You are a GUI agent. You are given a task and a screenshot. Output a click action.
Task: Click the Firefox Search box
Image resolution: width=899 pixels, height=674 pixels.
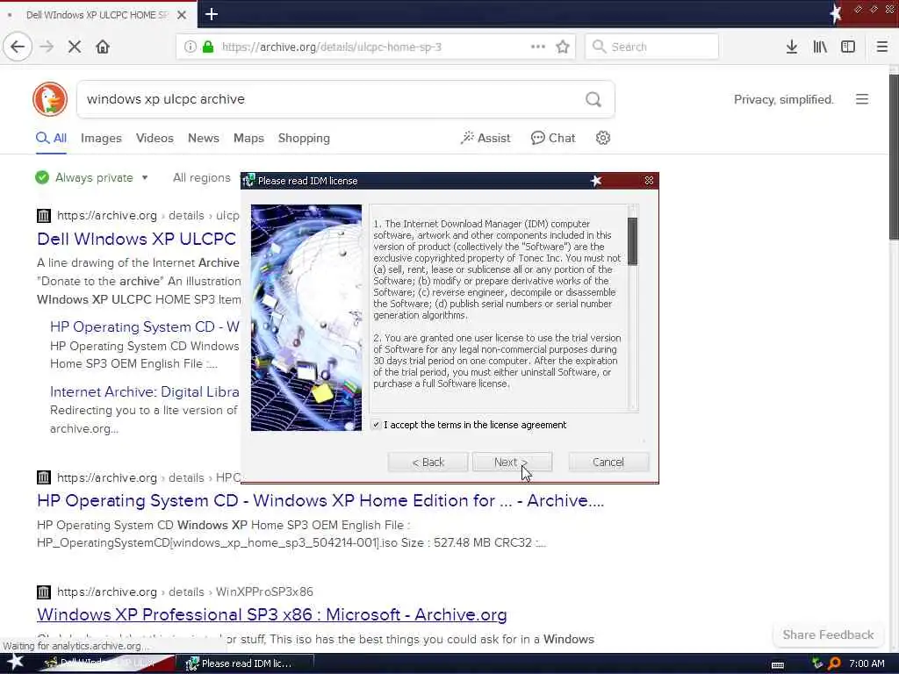pos(652,47)
